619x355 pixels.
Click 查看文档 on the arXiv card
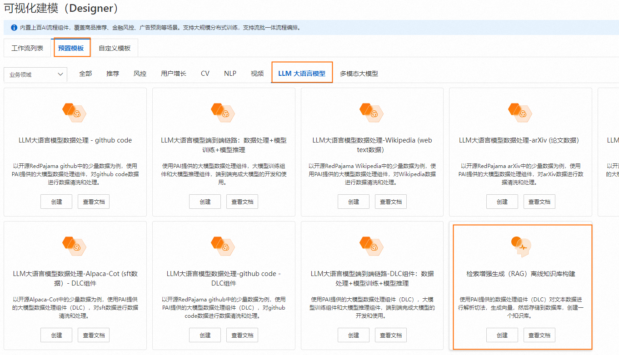pyautogui.click(x=539, y=202)
